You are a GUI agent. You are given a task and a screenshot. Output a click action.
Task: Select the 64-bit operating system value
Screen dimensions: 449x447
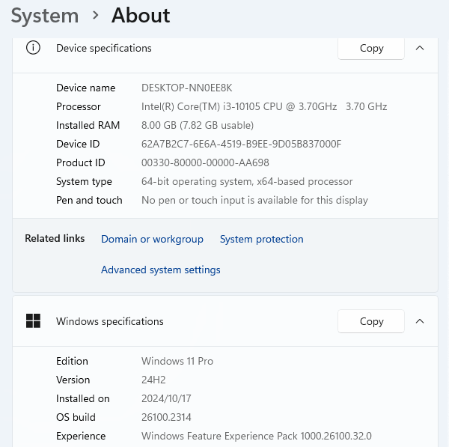point(247,181)
